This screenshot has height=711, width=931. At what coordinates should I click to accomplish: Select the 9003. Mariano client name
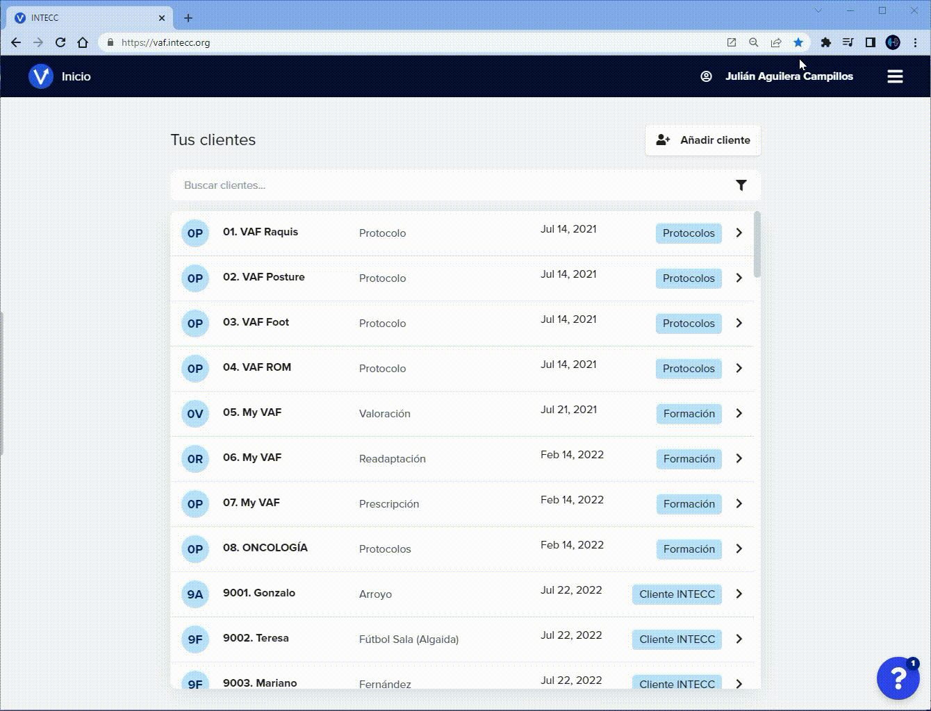tap(260, 683)
